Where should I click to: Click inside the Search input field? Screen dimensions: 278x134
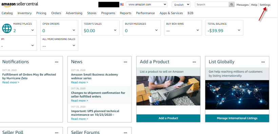(x=212, y=4)
